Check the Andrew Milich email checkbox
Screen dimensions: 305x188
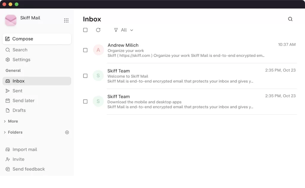85,50
